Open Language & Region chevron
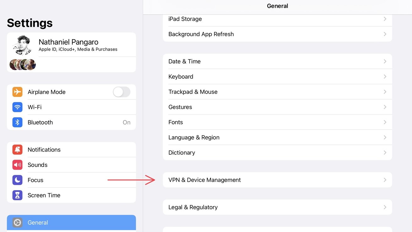 pos(385,137)
